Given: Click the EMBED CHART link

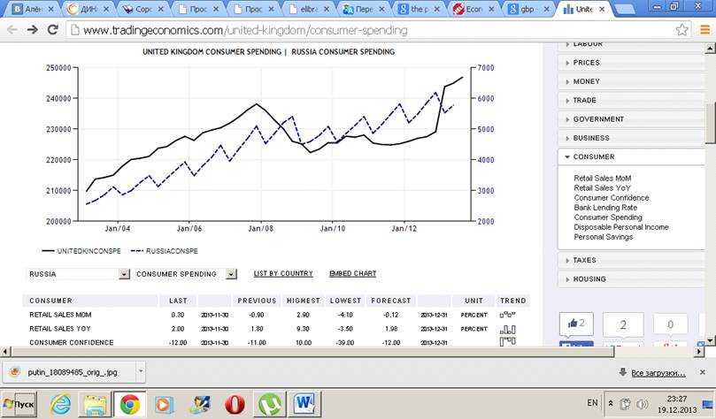Looking at the screenshot, I should (x=352, y=274).
